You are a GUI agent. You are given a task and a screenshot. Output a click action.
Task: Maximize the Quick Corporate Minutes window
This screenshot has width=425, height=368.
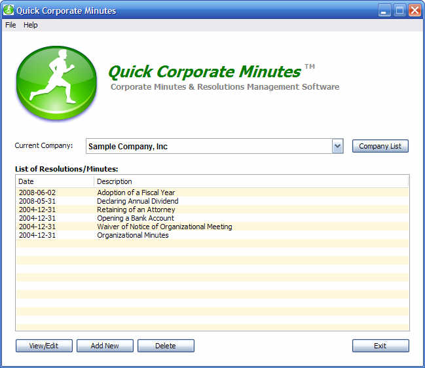point(399,10)
